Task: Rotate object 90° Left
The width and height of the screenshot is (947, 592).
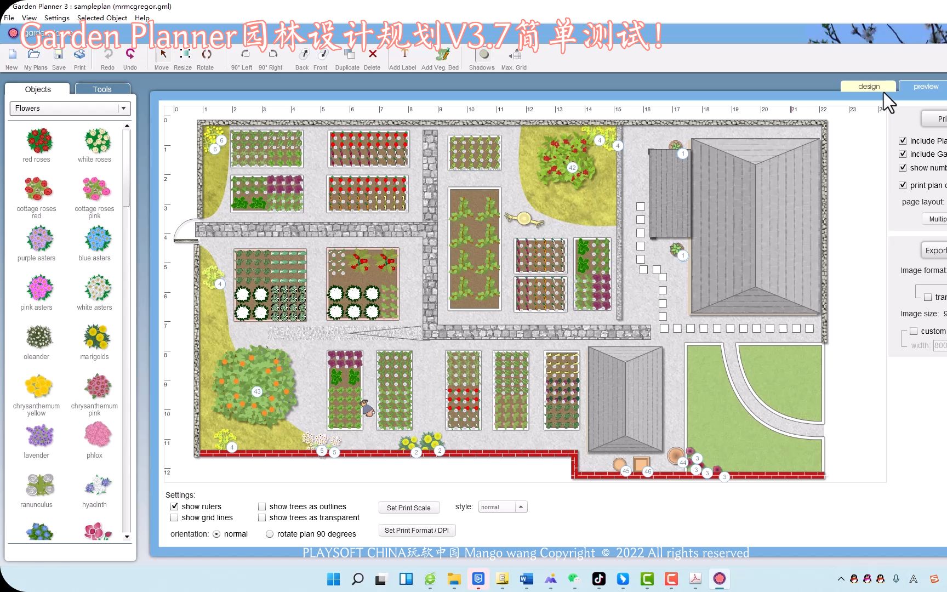Action: click(x=245, y=54)
